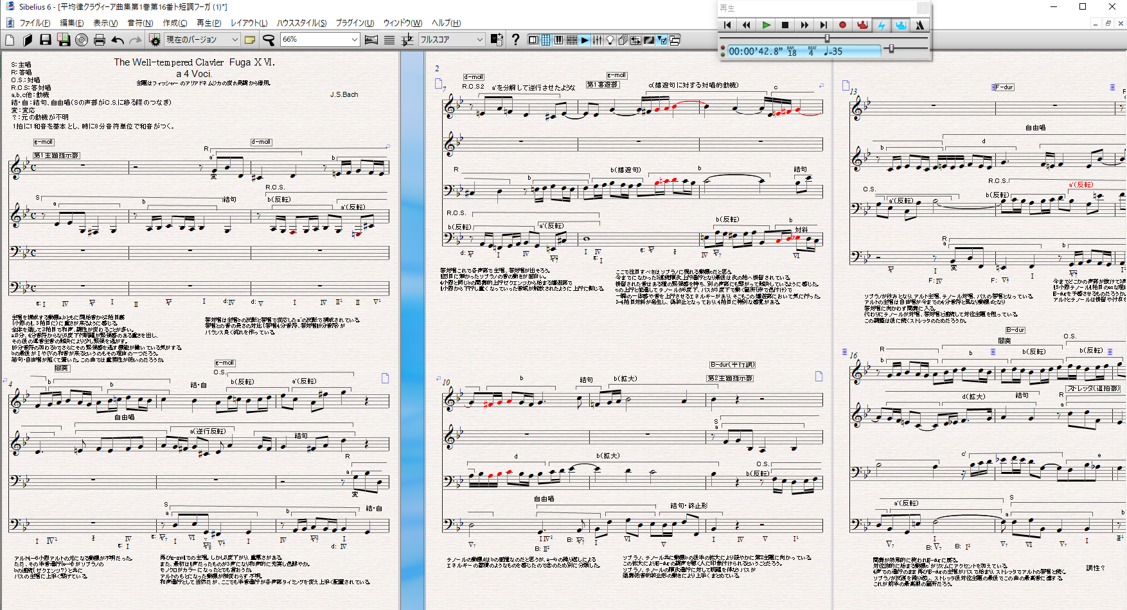Add a sticky note comment
Image resolution: width=1127 pixels, height=610 pixels.
pos(250,40)
